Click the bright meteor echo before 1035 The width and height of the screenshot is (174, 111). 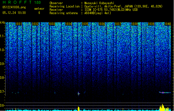click(x=79, y=94)
